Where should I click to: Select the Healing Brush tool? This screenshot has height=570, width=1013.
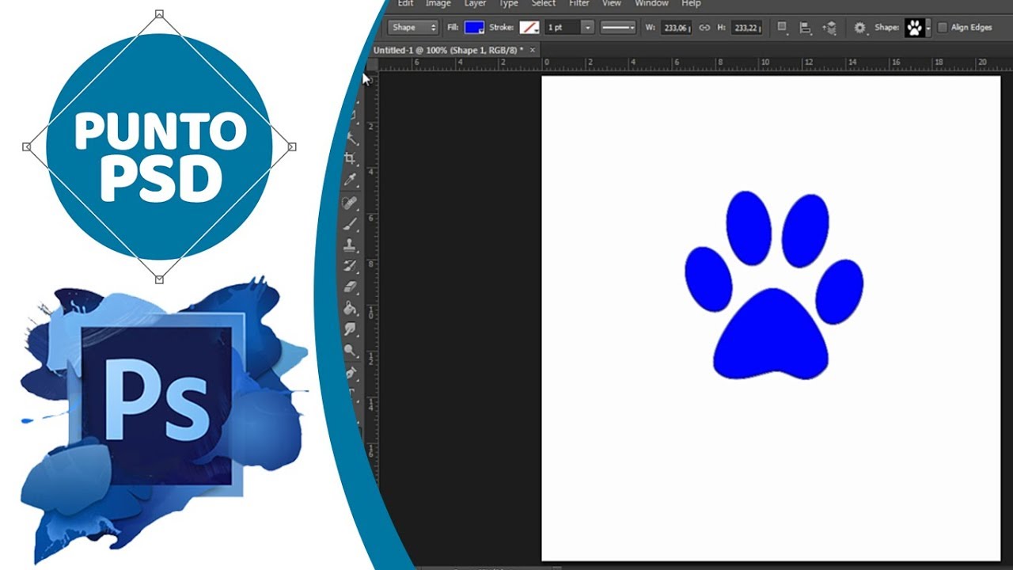click(x=350, y=203)
